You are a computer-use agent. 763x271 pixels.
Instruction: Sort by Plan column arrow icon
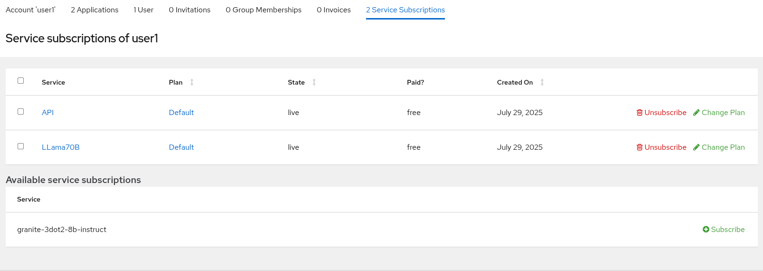[x=192, y=82]
